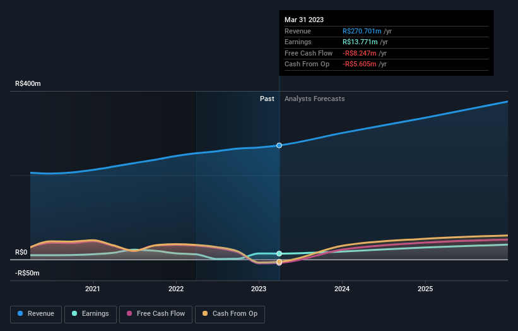Image resolution: width=518 pixels, height=331 pixels.
Task: Click the -R$50m y-axis label
Action: pos(27,273)
